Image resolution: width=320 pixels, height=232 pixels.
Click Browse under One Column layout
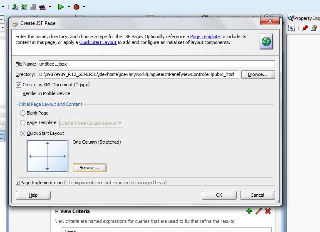click(89, 168)
